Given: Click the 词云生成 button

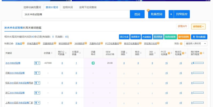Looking at the screenshot, I should click(124, 37).
